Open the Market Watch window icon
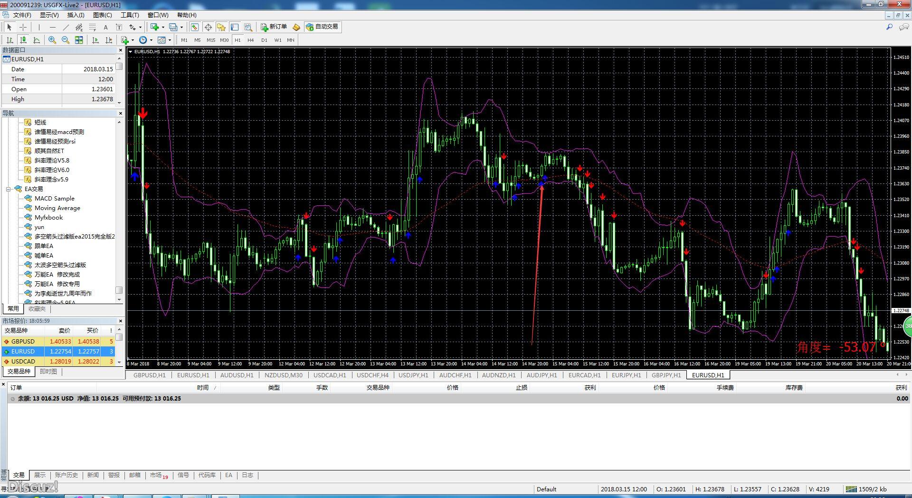The height and width of the screenshot is (498, 912). click(195, 27)
